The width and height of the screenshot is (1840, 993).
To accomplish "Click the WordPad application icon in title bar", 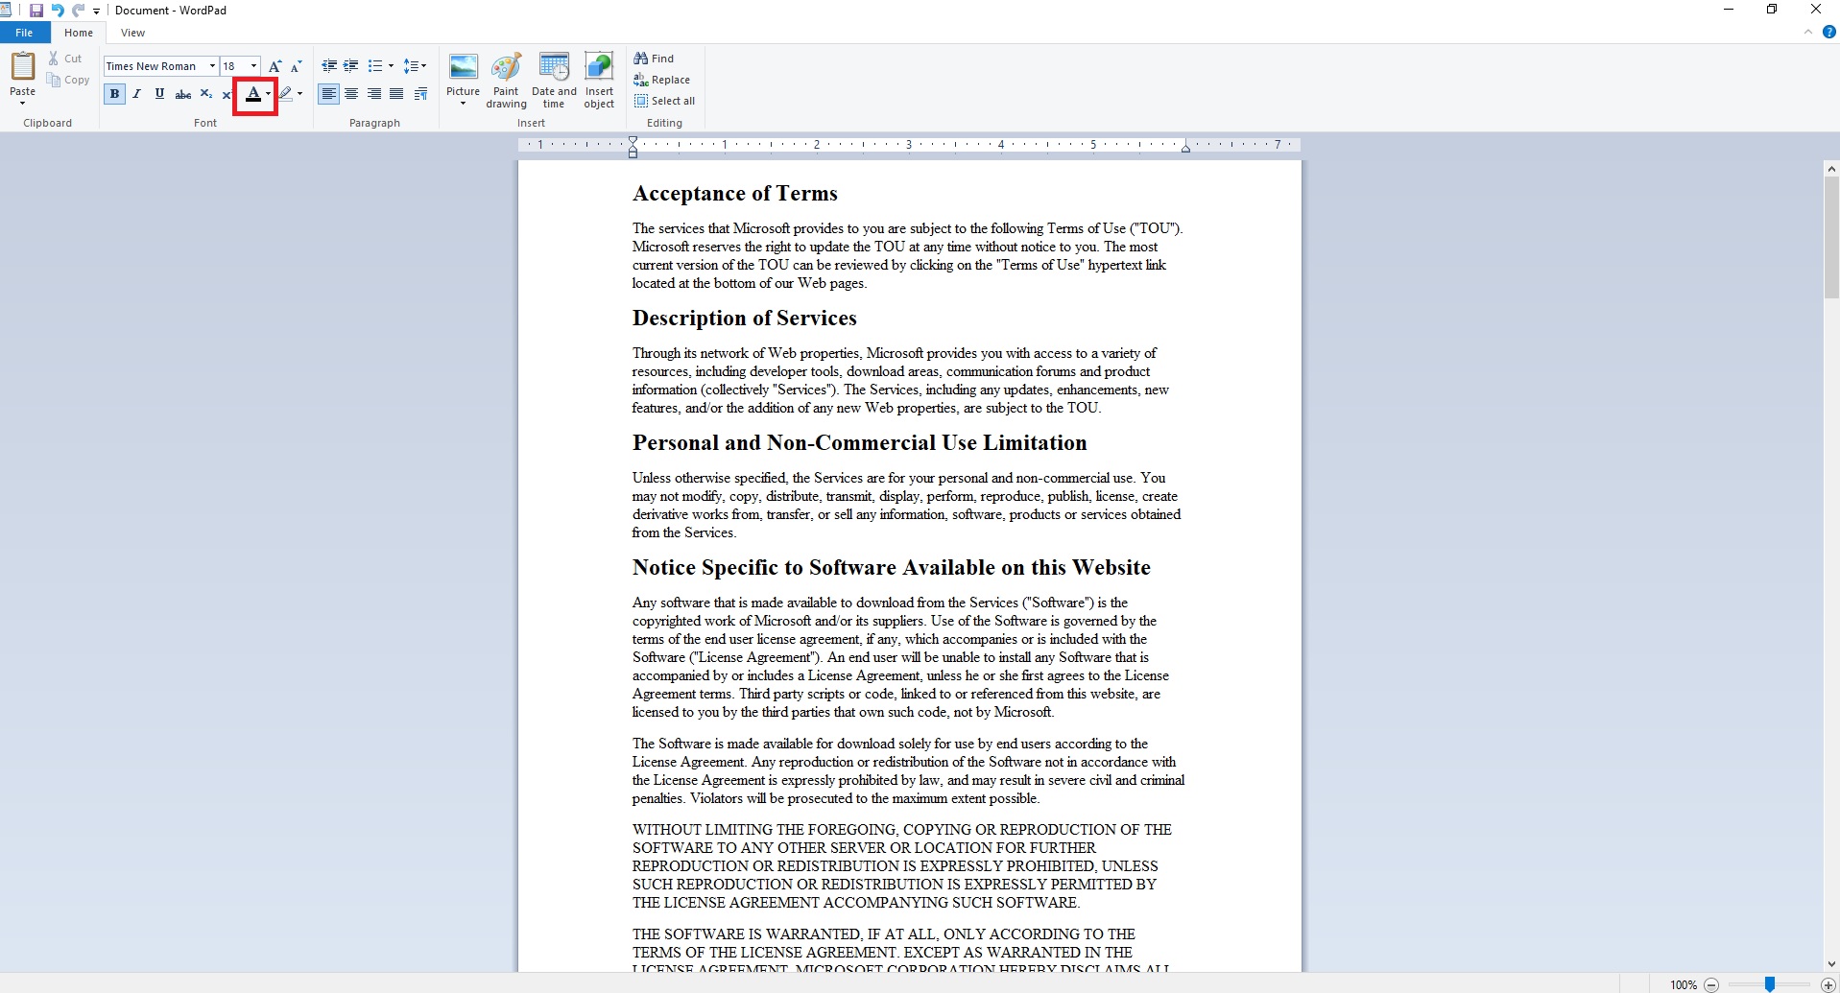I will 5,11.
